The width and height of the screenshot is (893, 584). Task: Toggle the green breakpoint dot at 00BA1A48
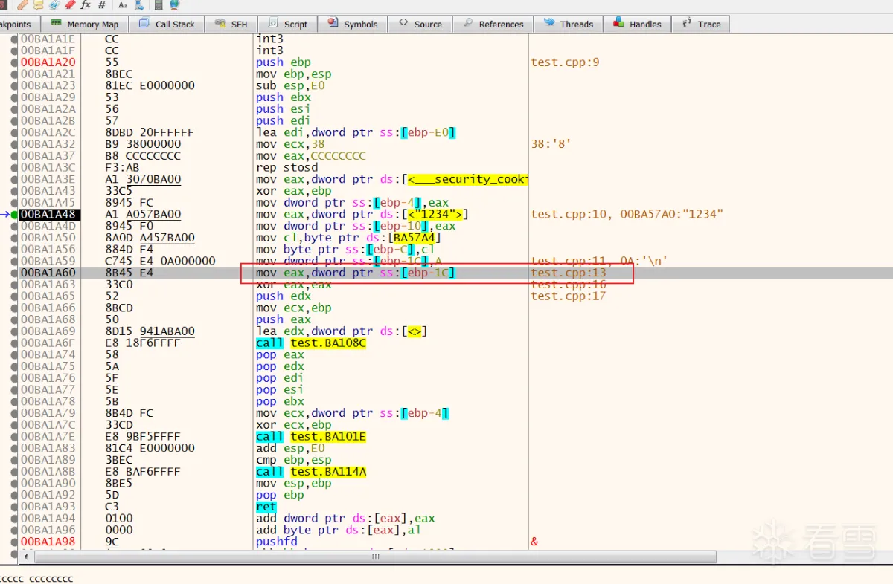14,215
